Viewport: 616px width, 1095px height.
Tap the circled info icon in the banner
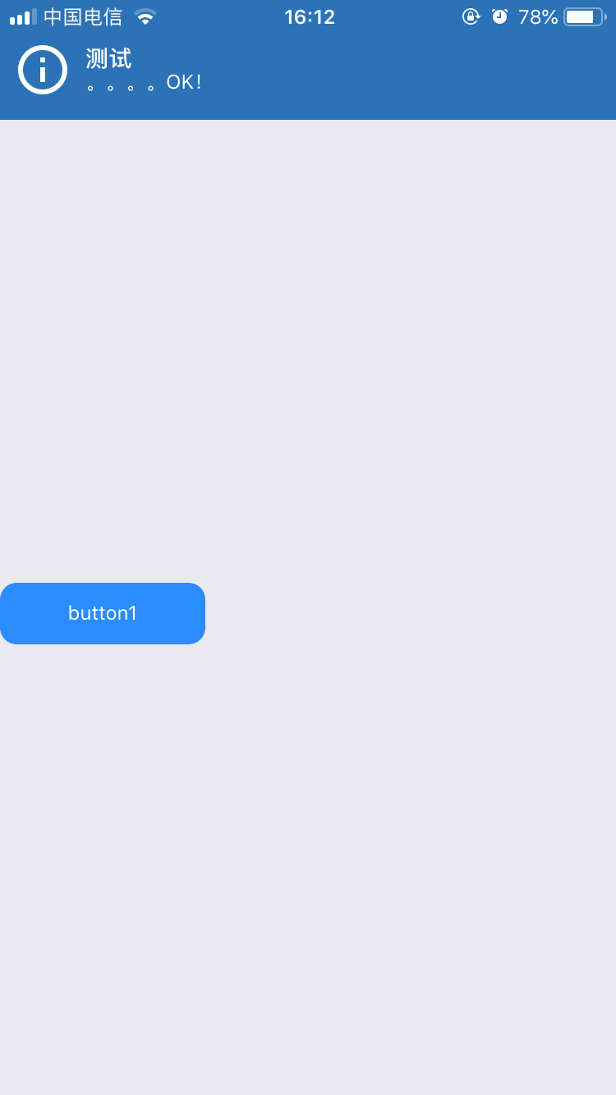click(43, 70)
